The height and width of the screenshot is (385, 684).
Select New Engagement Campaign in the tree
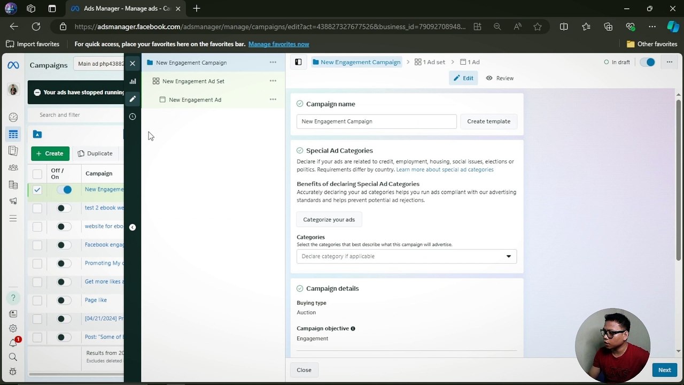tap(191, 63)
